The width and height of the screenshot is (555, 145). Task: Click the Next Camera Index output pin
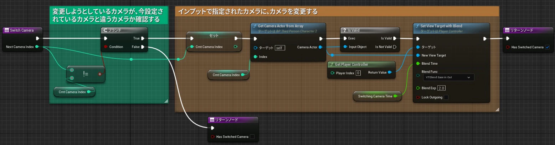click(x=37, y=47)
